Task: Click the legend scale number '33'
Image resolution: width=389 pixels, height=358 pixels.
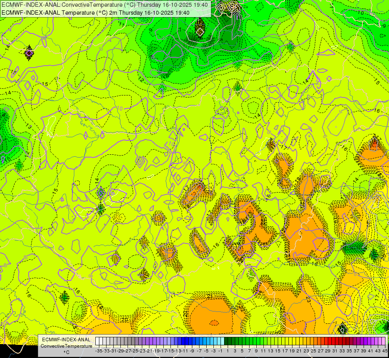Action: (x=342, y=351)
